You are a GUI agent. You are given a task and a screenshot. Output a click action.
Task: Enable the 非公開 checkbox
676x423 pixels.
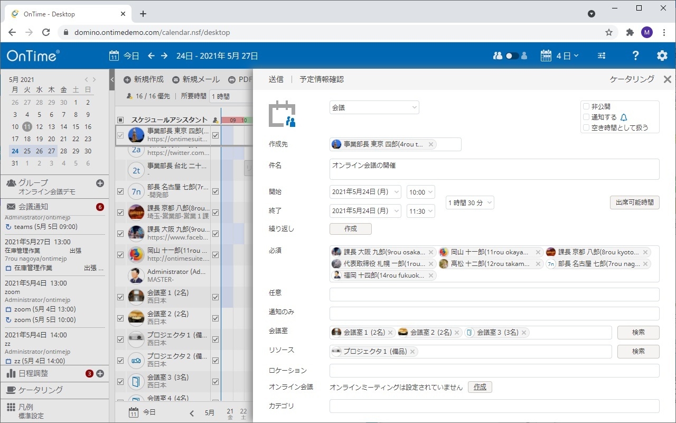pos(586,107)
